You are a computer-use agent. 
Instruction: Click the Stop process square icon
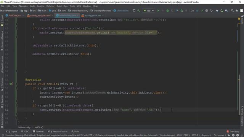point(186,11)
